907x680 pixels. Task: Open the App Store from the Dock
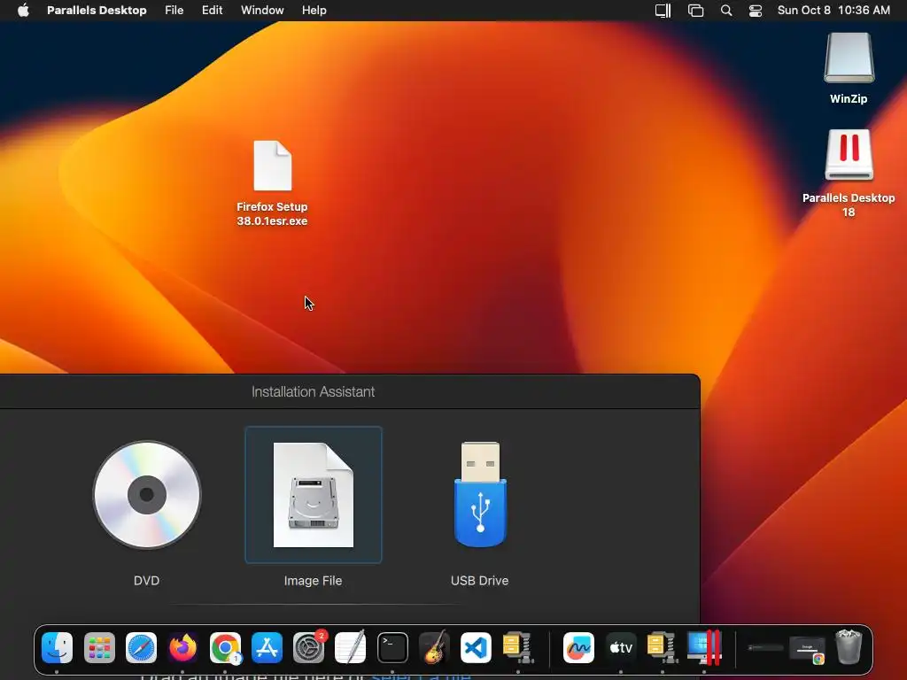267,647
